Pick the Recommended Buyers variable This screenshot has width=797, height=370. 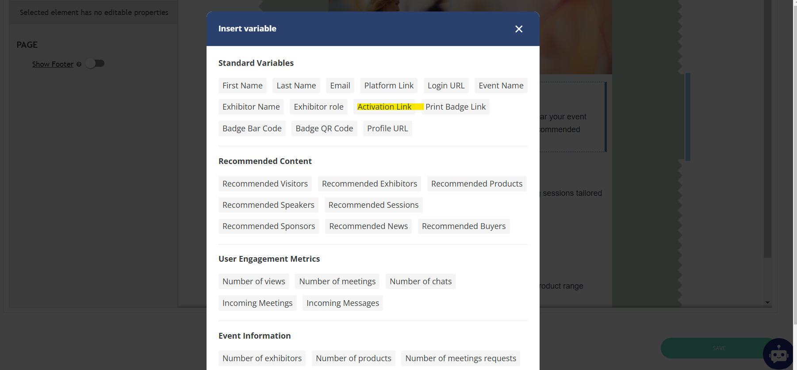click(x=464, y=226)
